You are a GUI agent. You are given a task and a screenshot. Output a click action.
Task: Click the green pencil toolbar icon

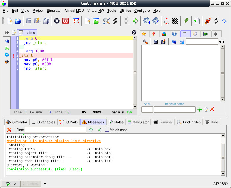186,21
